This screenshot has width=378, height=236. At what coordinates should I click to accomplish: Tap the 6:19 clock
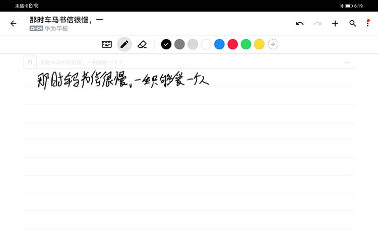click(358, 6)
